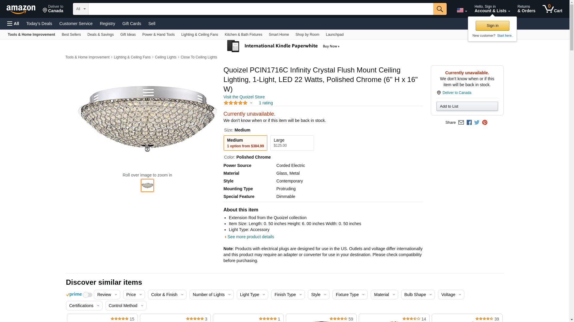Select the Large size option

click(292, 143)
